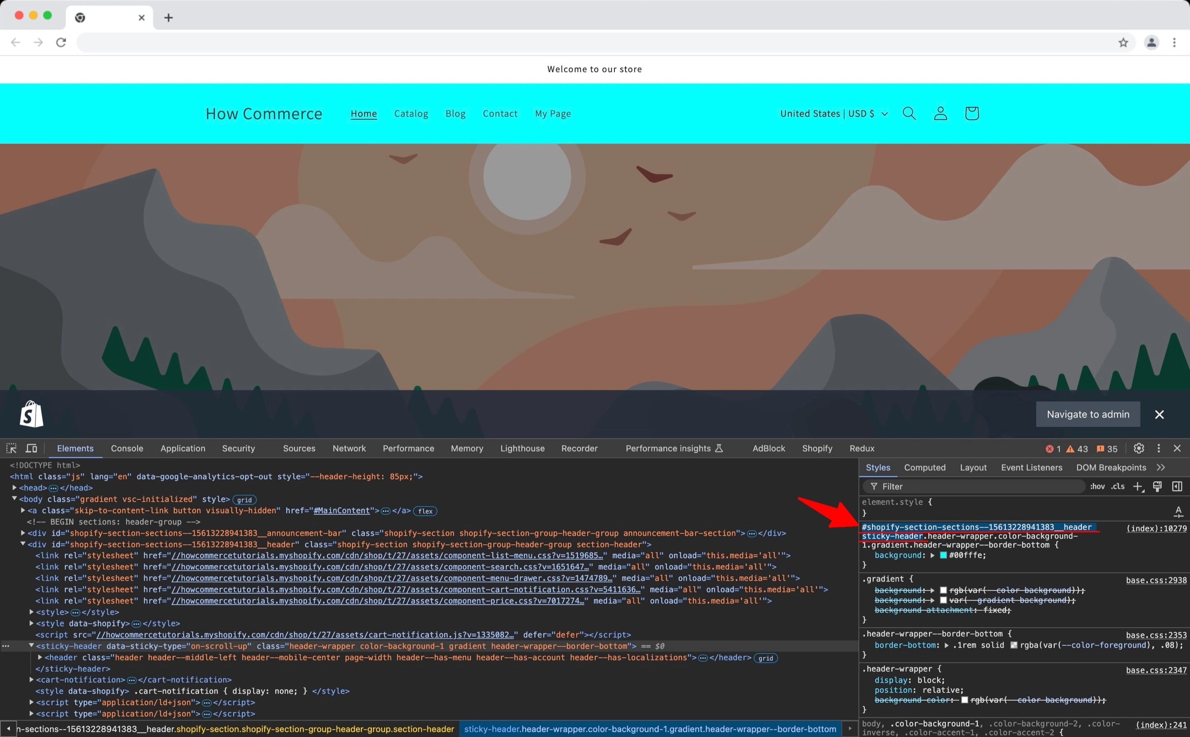Select the Event Listeners tab
1190x737 pixels.
point(1032,468)
